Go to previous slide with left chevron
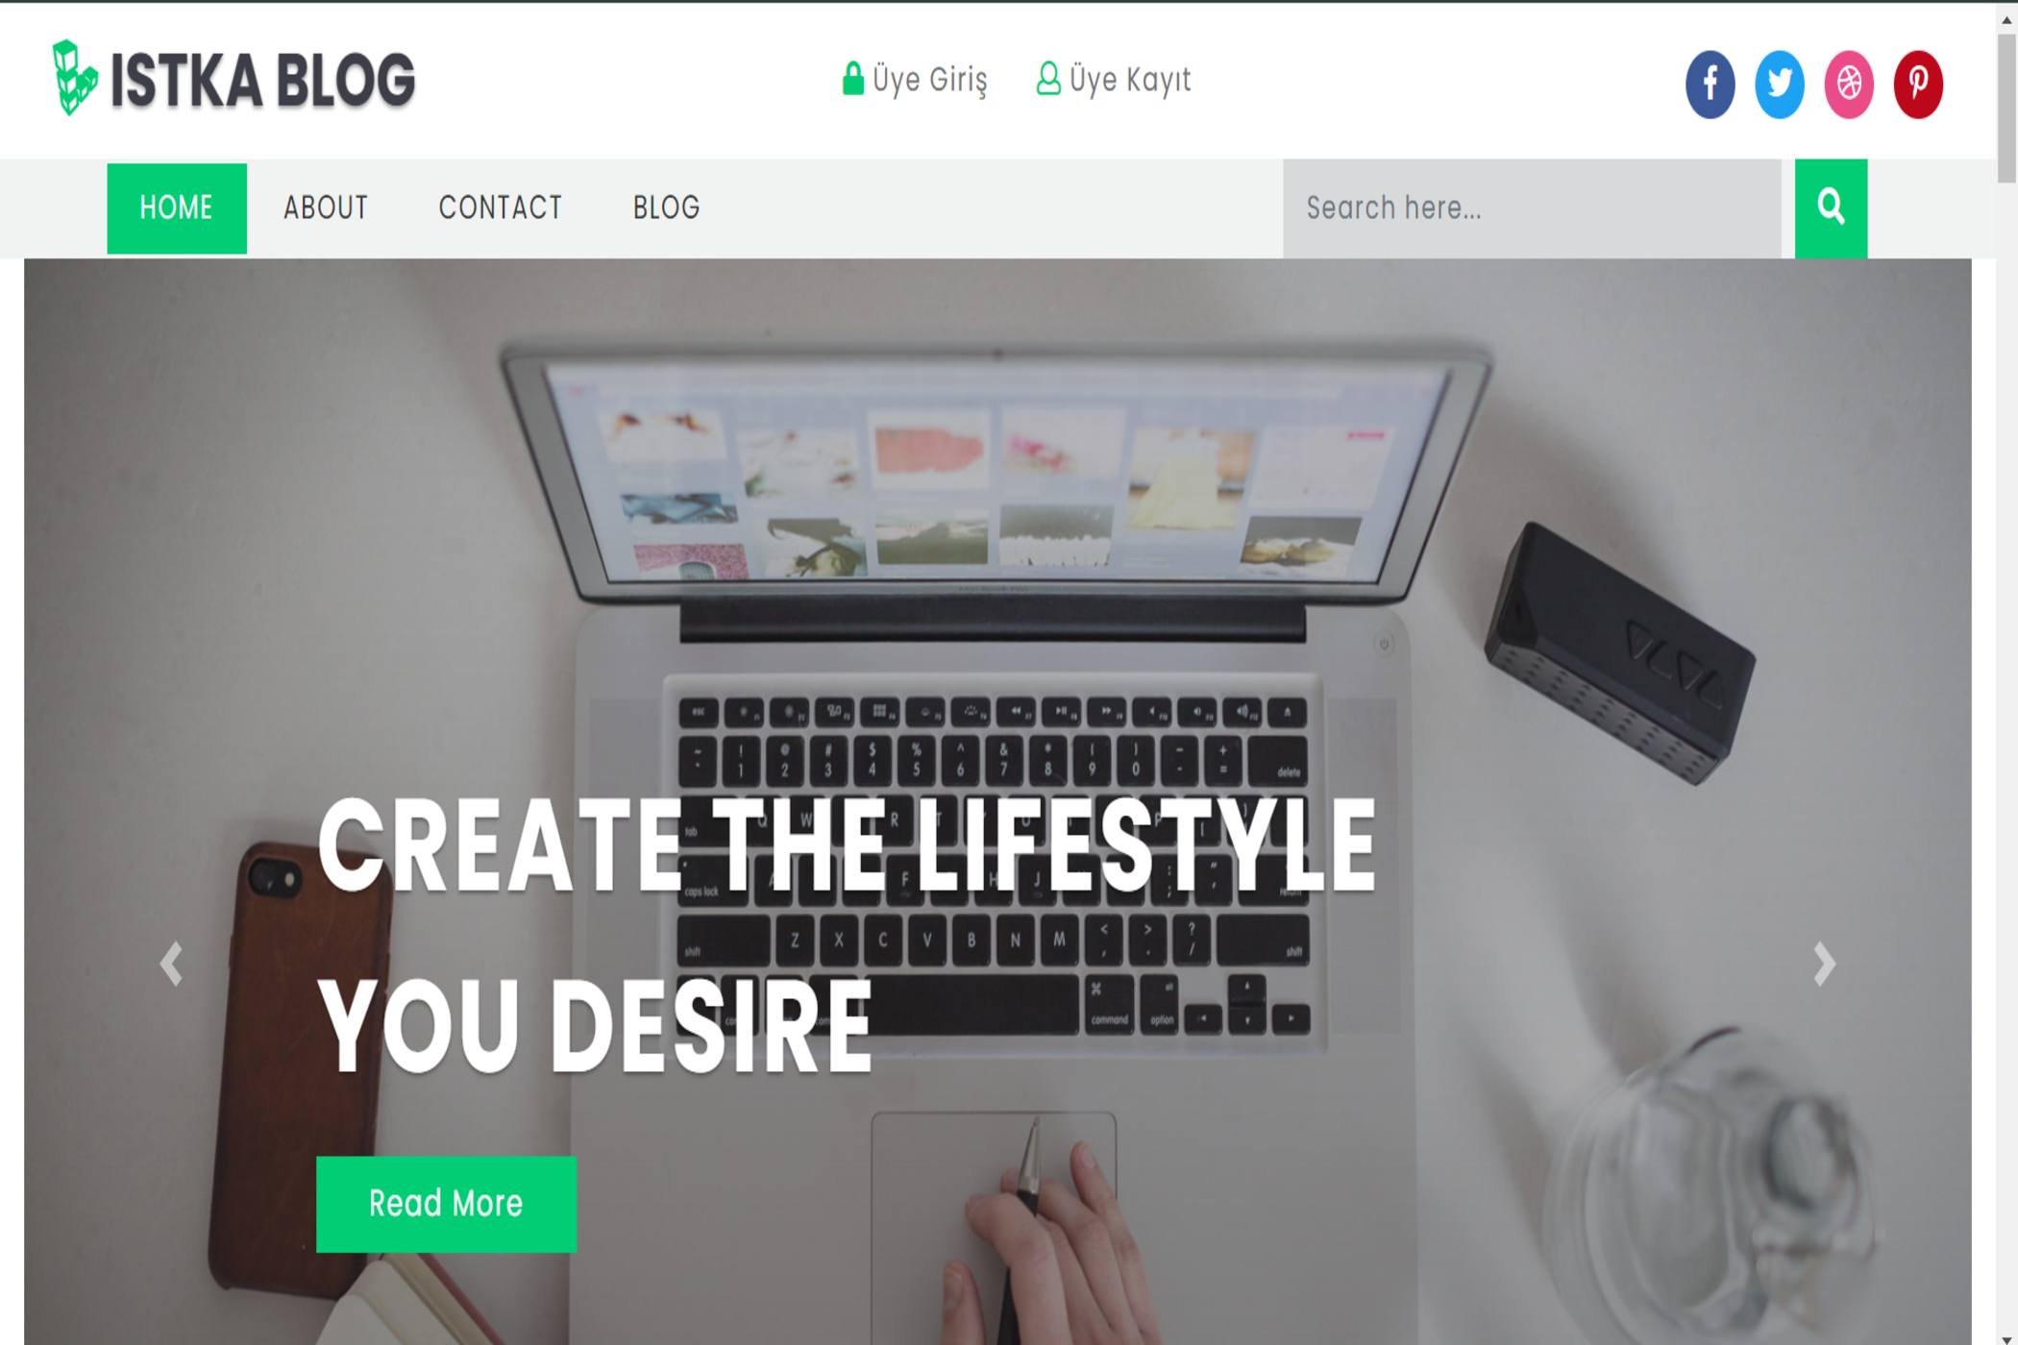 (x=171, y=964)
